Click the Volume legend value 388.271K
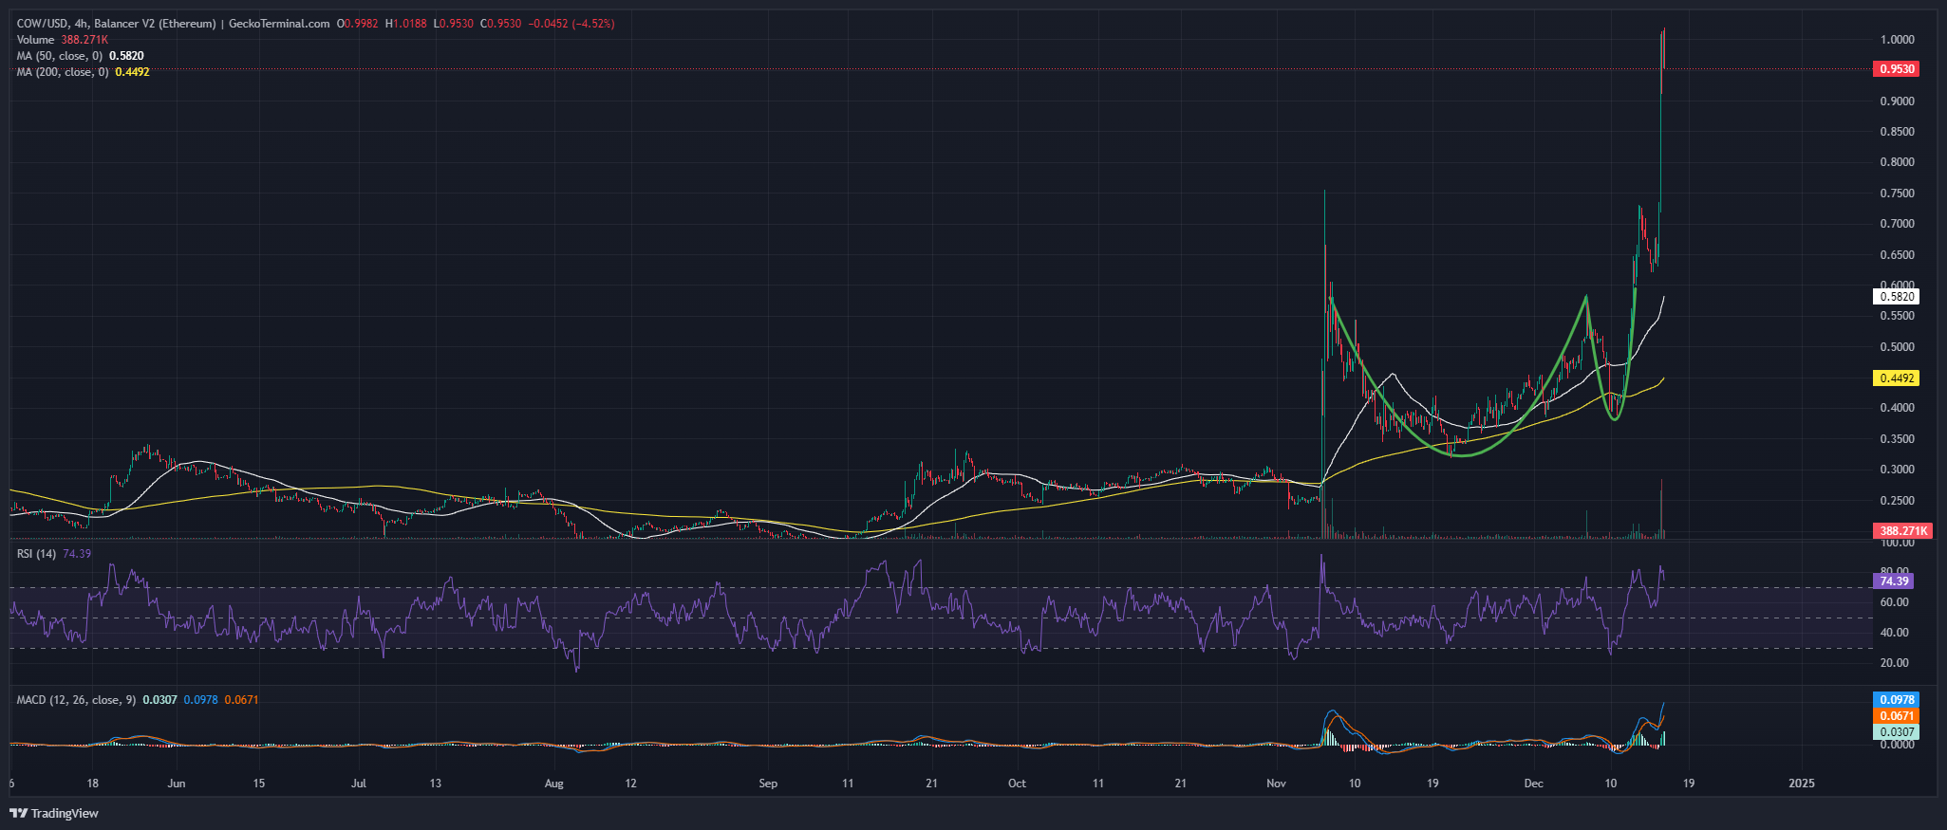 [84, 40]
